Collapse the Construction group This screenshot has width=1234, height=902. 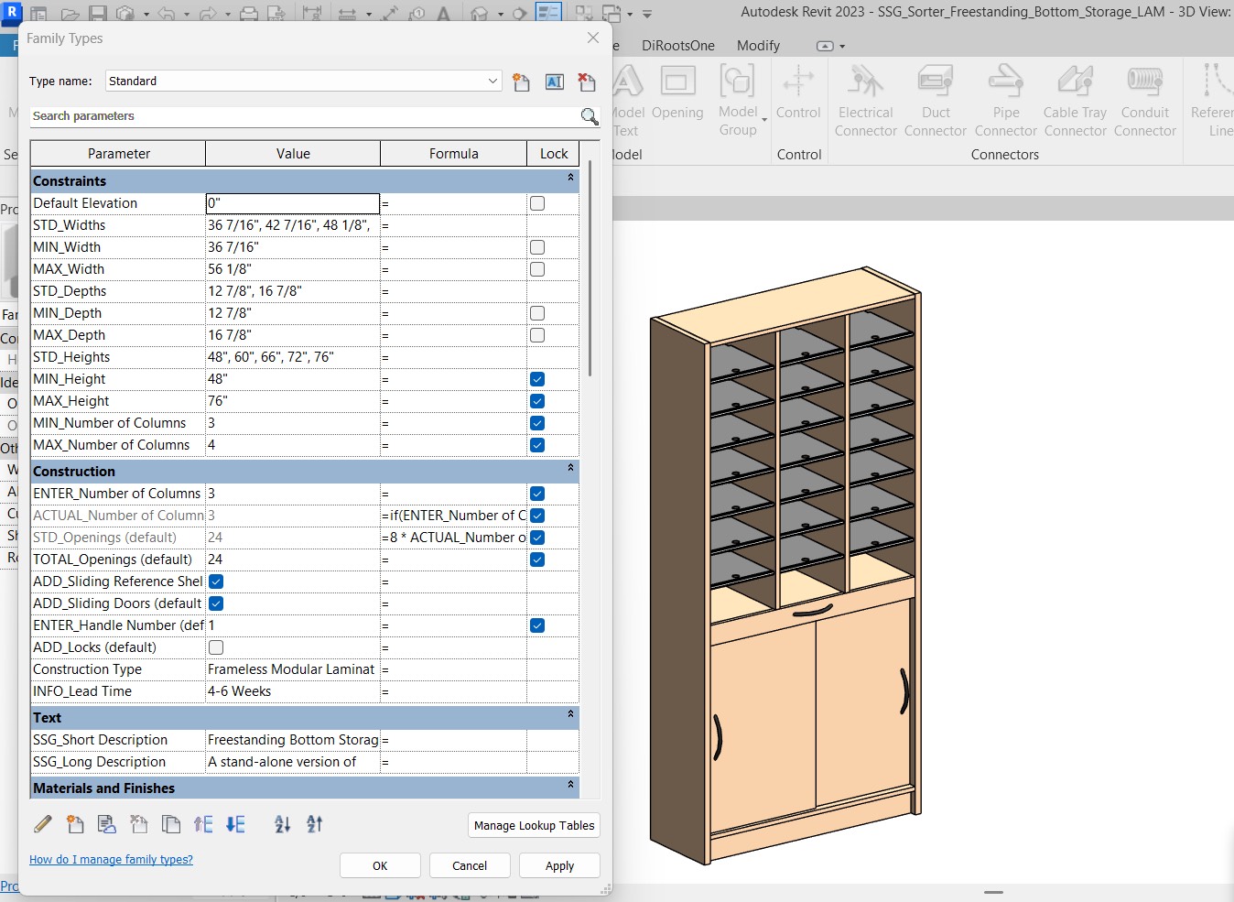pyautogui.click(x=570, y=469)
